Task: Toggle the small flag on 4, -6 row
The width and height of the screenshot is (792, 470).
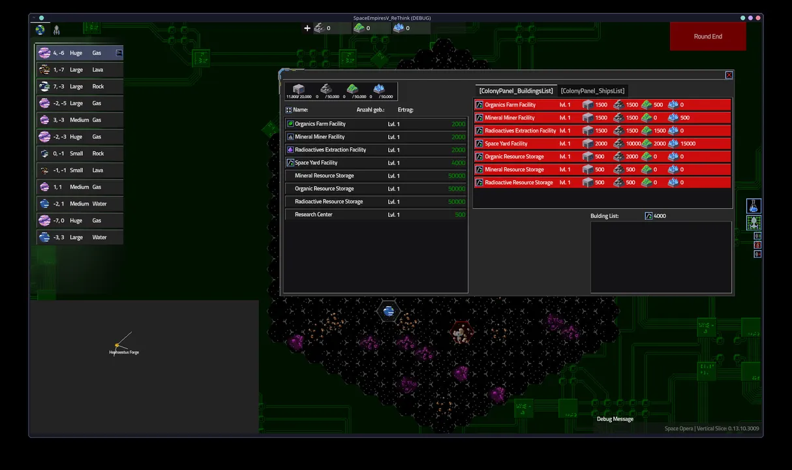Action: [x=119, y=53]
